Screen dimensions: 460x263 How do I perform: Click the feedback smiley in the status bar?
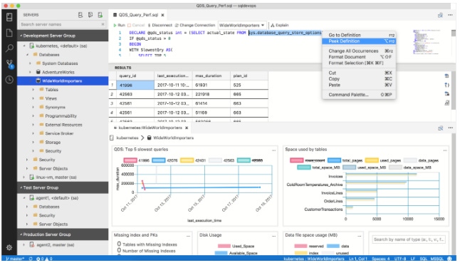point(449,259)
